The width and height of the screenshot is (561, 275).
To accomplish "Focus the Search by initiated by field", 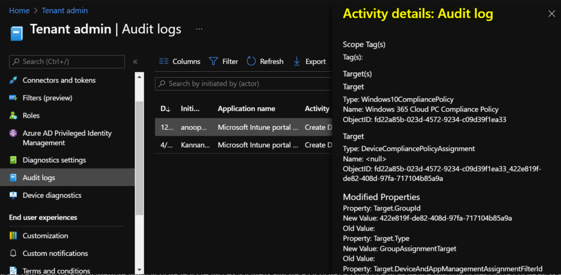I will [x=244, y=84].
